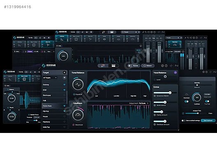Select Imager module in top window
Screen dimensions: 217x163
[x=118, y=38]
